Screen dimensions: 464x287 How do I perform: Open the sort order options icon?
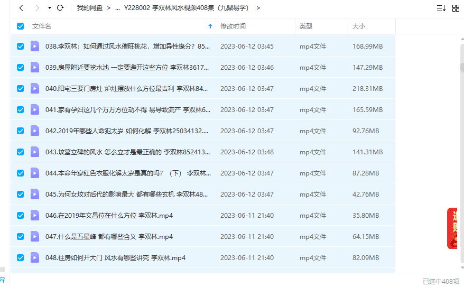[441, 8]
